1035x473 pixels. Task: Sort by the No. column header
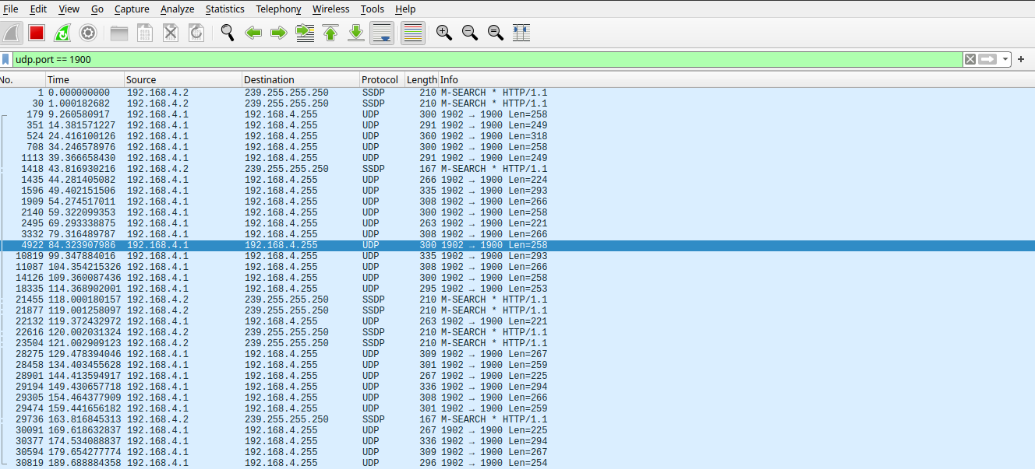coord(23,79)
